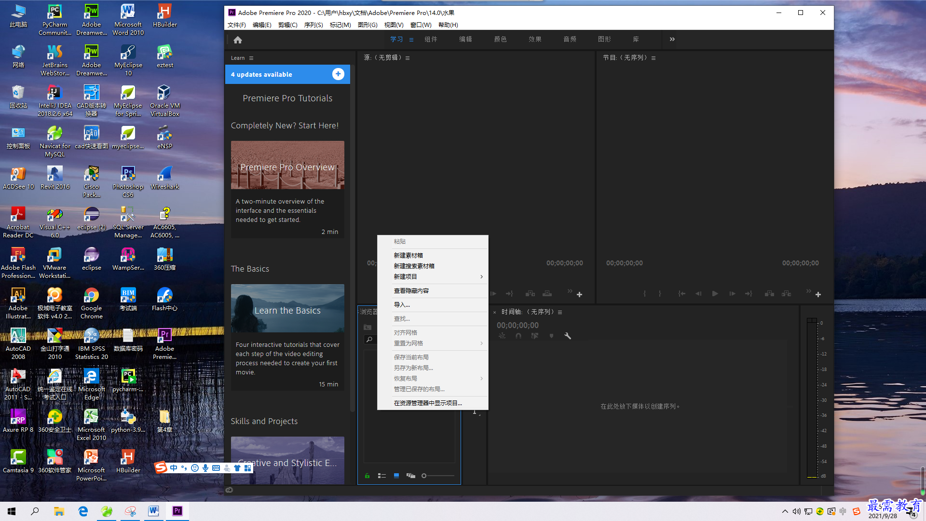Mark Out point in the Program monitor
This screenshot has height=521, width=926.
(660, 294)
